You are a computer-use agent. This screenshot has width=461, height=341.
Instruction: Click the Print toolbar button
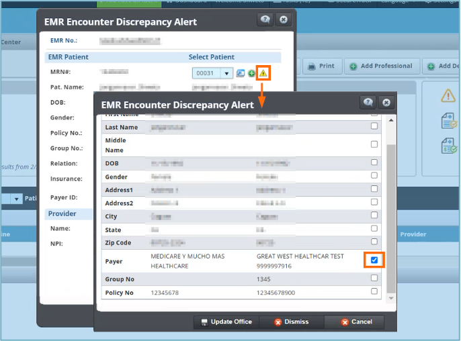[321, 66]
